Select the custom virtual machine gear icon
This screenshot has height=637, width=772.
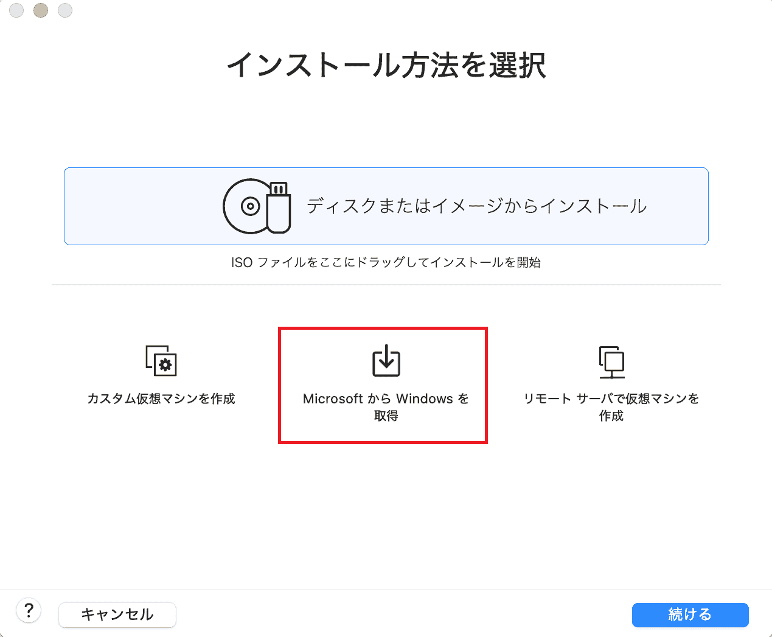[161, 361]
